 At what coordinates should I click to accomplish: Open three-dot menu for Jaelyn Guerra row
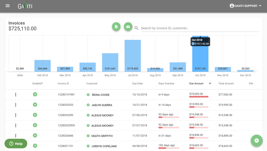click(16, 105)
